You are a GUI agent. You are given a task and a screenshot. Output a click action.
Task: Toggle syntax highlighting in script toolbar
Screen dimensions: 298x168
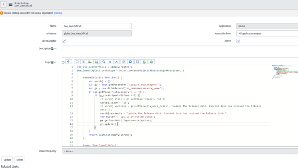(69, 62)
